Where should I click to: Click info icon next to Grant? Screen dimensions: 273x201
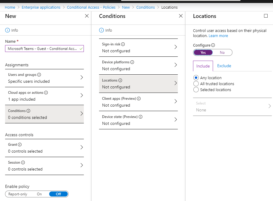pyautogui.click(x=20, y=145)
